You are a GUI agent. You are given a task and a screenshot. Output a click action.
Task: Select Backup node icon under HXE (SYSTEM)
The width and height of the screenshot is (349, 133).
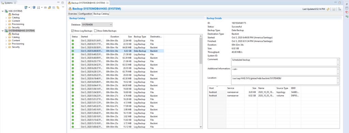click(10, 14)
